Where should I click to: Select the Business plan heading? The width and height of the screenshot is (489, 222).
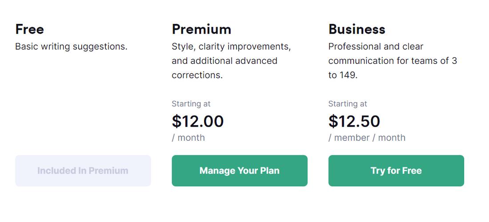pos(357,29)
